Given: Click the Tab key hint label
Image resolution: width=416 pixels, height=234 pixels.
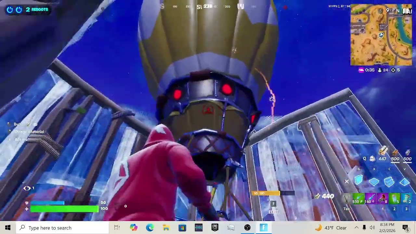Looking at the screenshot, I should coord(347,209).
